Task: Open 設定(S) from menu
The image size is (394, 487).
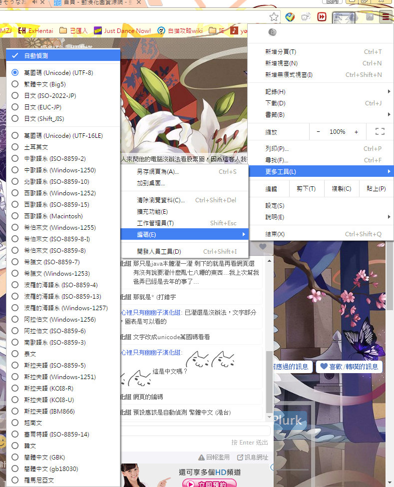Action: click(x=321, y=206)
